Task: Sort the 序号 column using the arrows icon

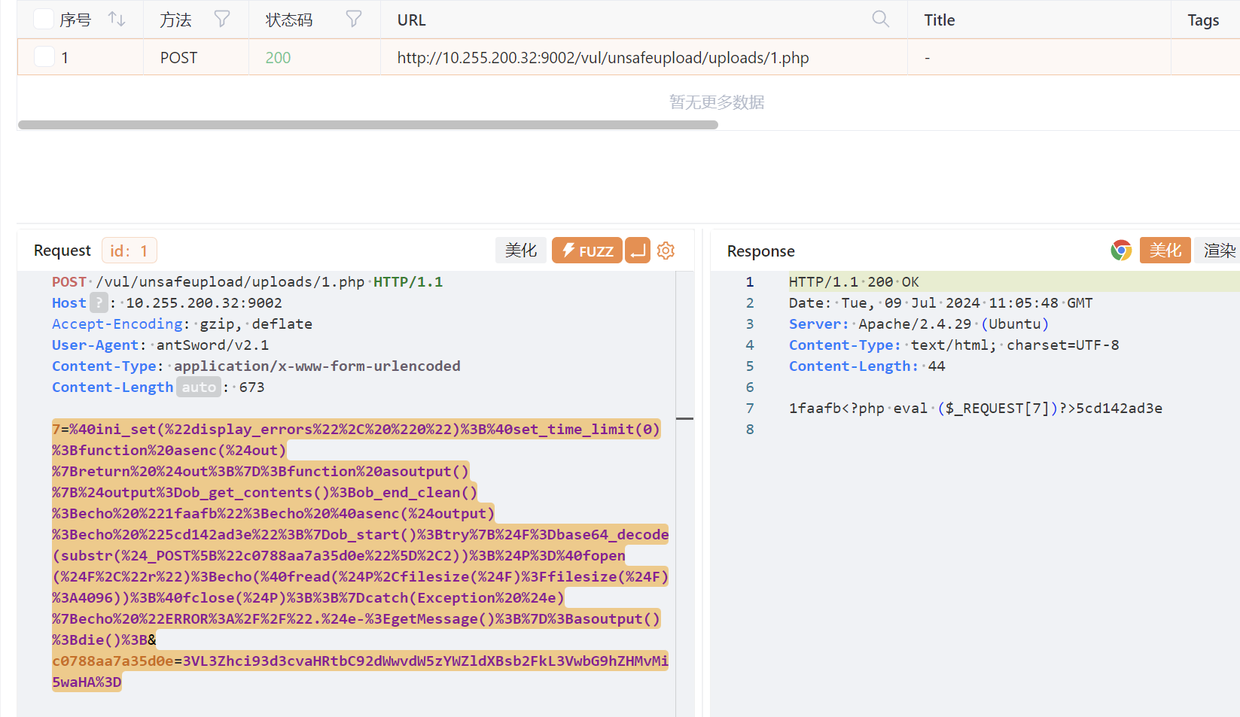Action: click(117, 19)
